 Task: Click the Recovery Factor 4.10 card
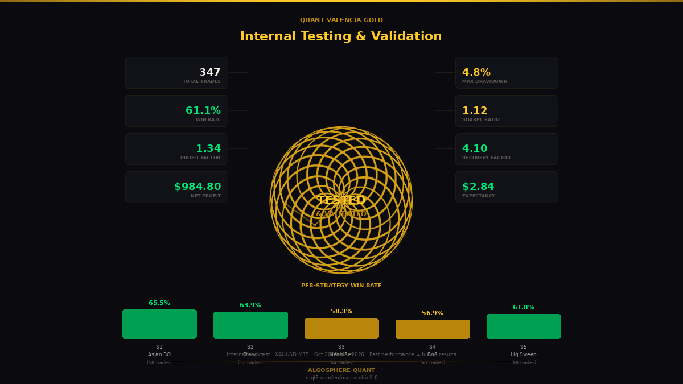click(x=507, y=149)
